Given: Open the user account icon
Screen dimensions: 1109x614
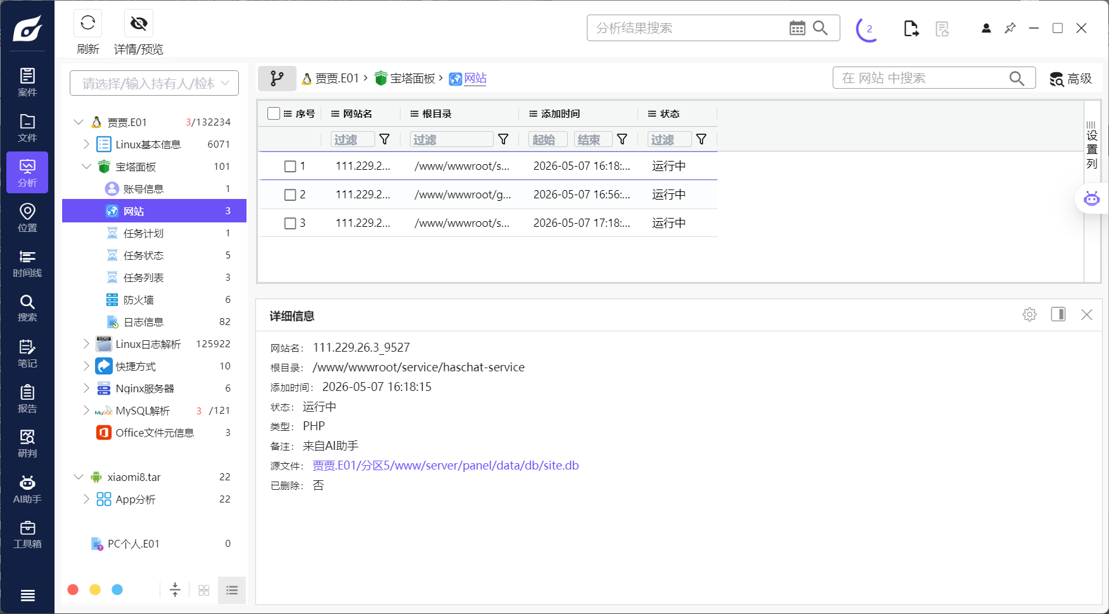Looking at the screenshot, I should (x=986, y=28).
